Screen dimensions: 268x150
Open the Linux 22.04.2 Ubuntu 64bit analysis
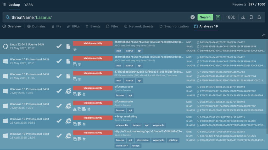(27, 44)
